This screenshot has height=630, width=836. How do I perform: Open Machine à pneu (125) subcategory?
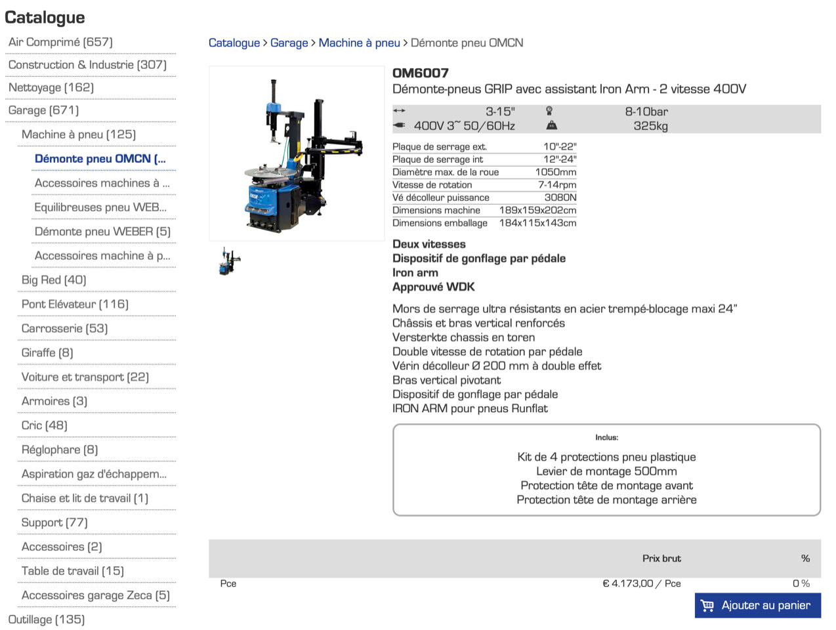tap(79, 135)
